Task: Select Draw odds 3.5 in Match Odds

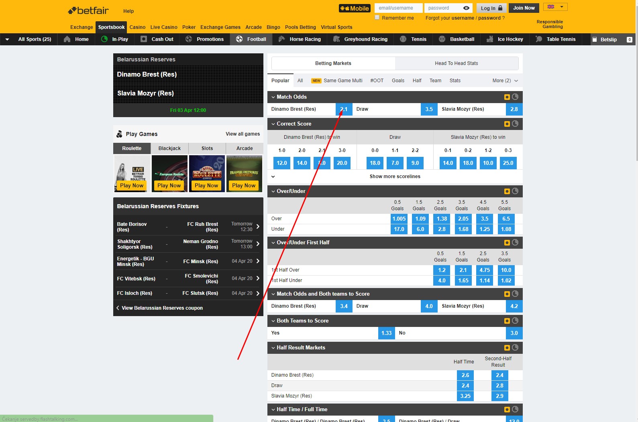Action: tap(429, 109)
